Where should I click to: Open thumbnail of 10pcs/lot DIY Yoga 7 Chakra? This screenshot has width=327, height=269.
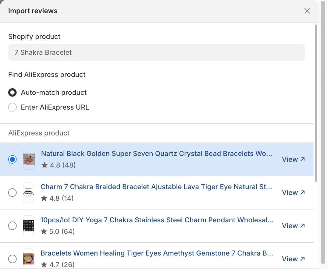click(28, 226)
